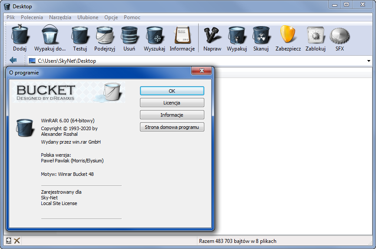
Task: Open the Narzędzia menu
Action: [60, 17]
